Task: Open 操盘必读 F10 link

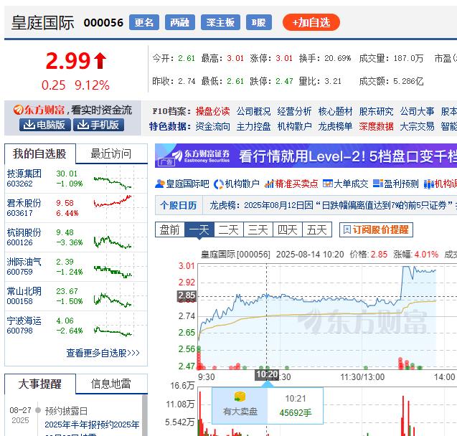Action: tap(213, 111)
